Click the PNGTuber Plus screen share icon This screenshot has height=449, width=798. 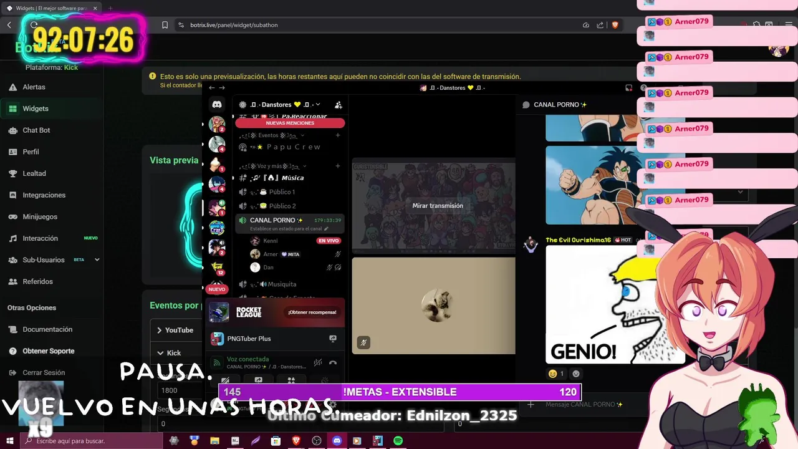pyautogui.click(x=333, y=339)
